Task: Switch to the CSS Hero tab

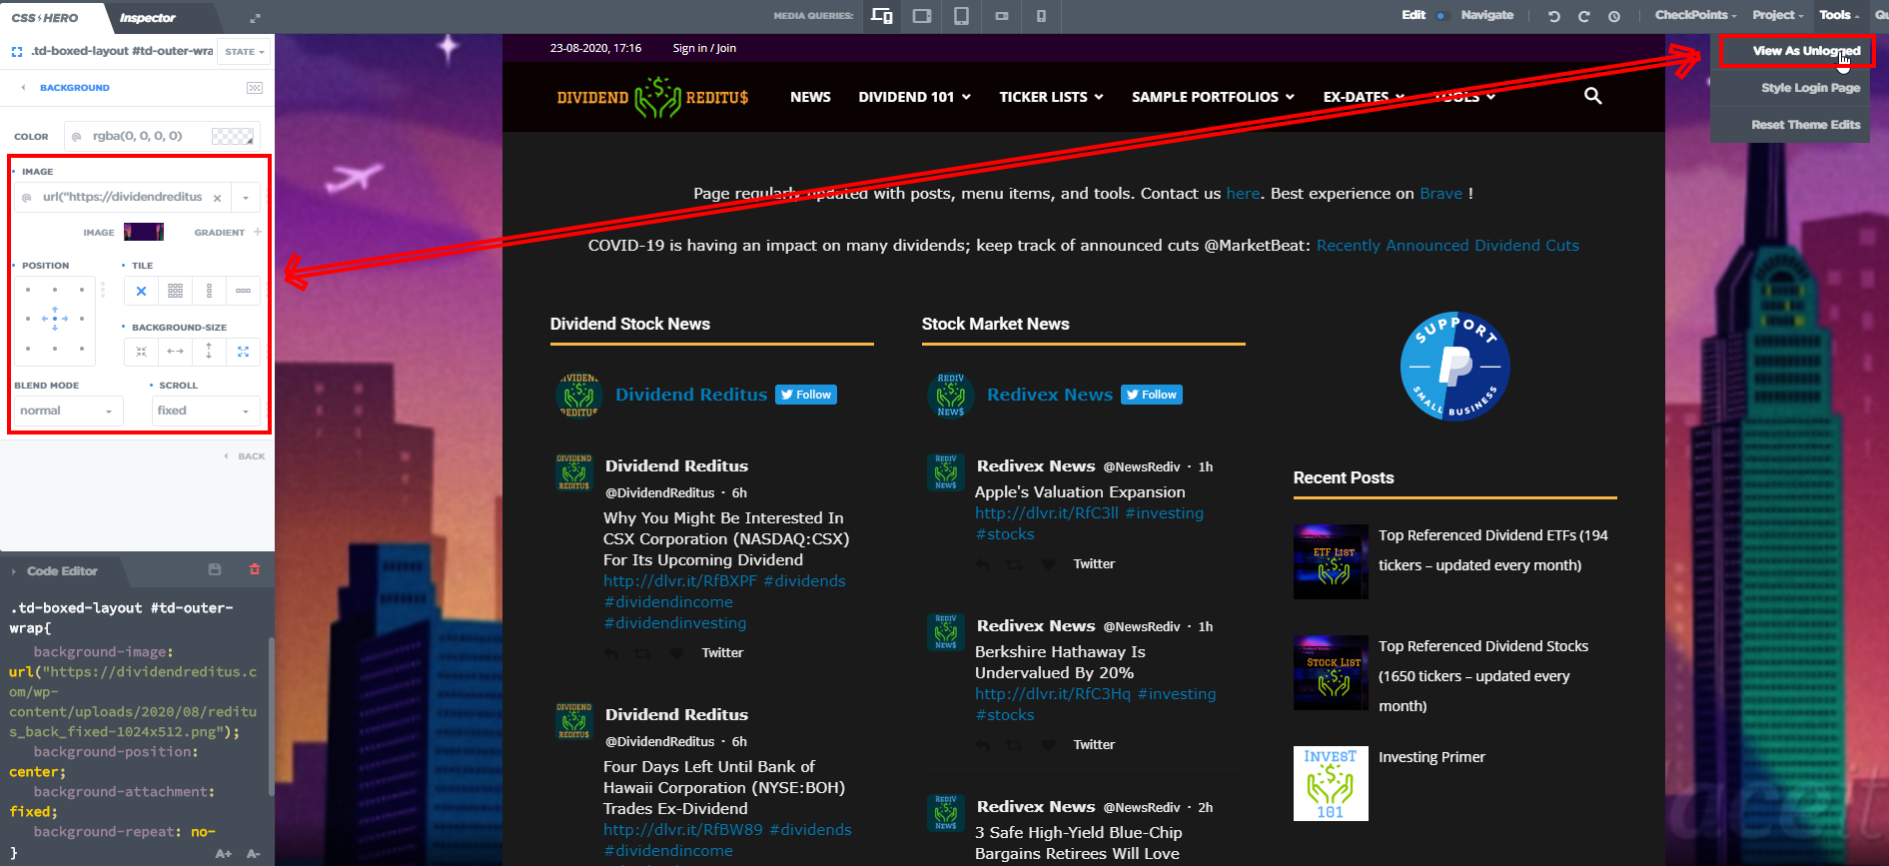Action: coord(45,18)
